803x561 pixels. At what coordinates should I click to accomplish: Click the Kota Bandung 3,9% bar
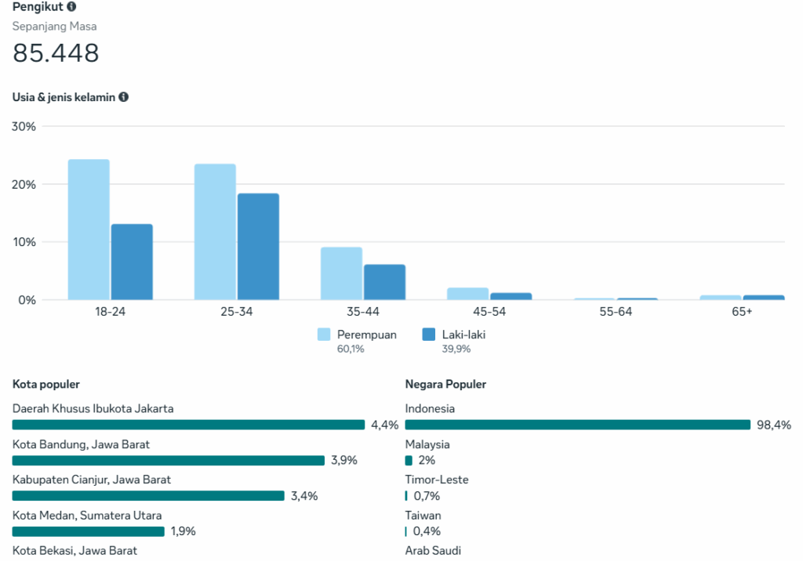click(169, 461)
